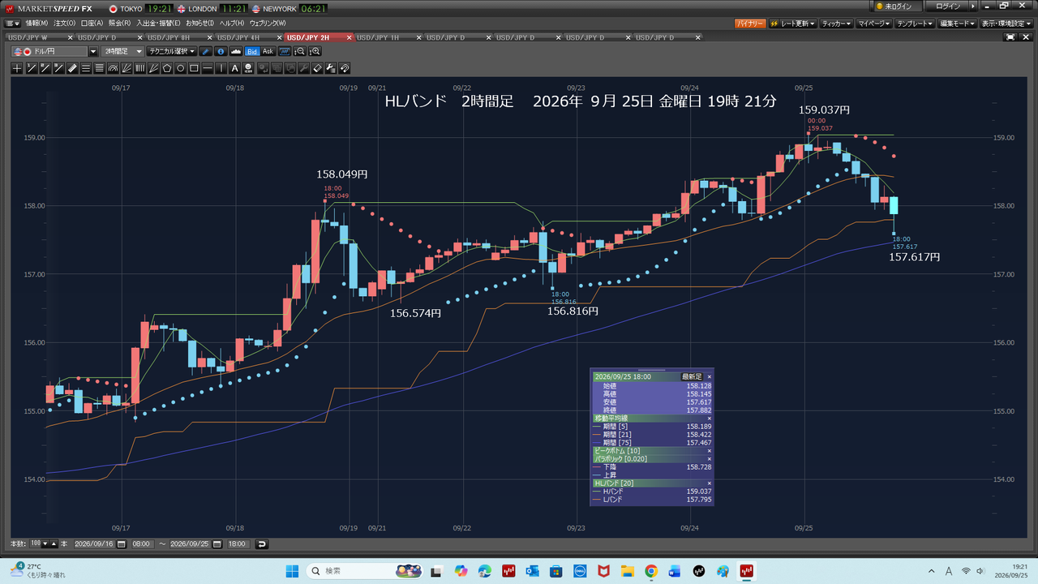
Task: Toggle Ask price display
Action: (x=268, y=51)
